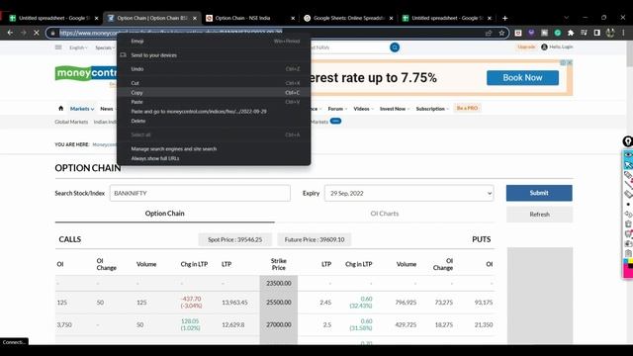The height and width of the screenshot is (356, 633).
Task: Choose Paste in the context menu
Action: (214, 102)
